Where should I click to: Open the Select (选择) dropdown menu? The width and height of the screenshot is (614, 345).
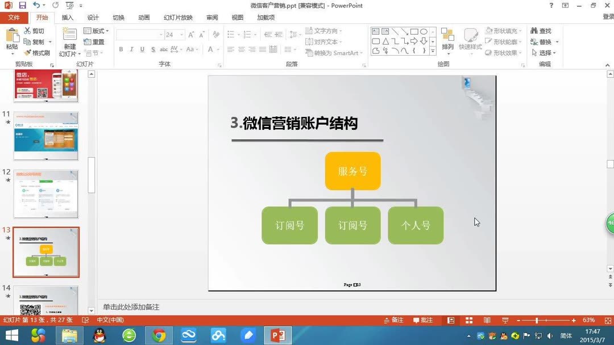(544, 52)
